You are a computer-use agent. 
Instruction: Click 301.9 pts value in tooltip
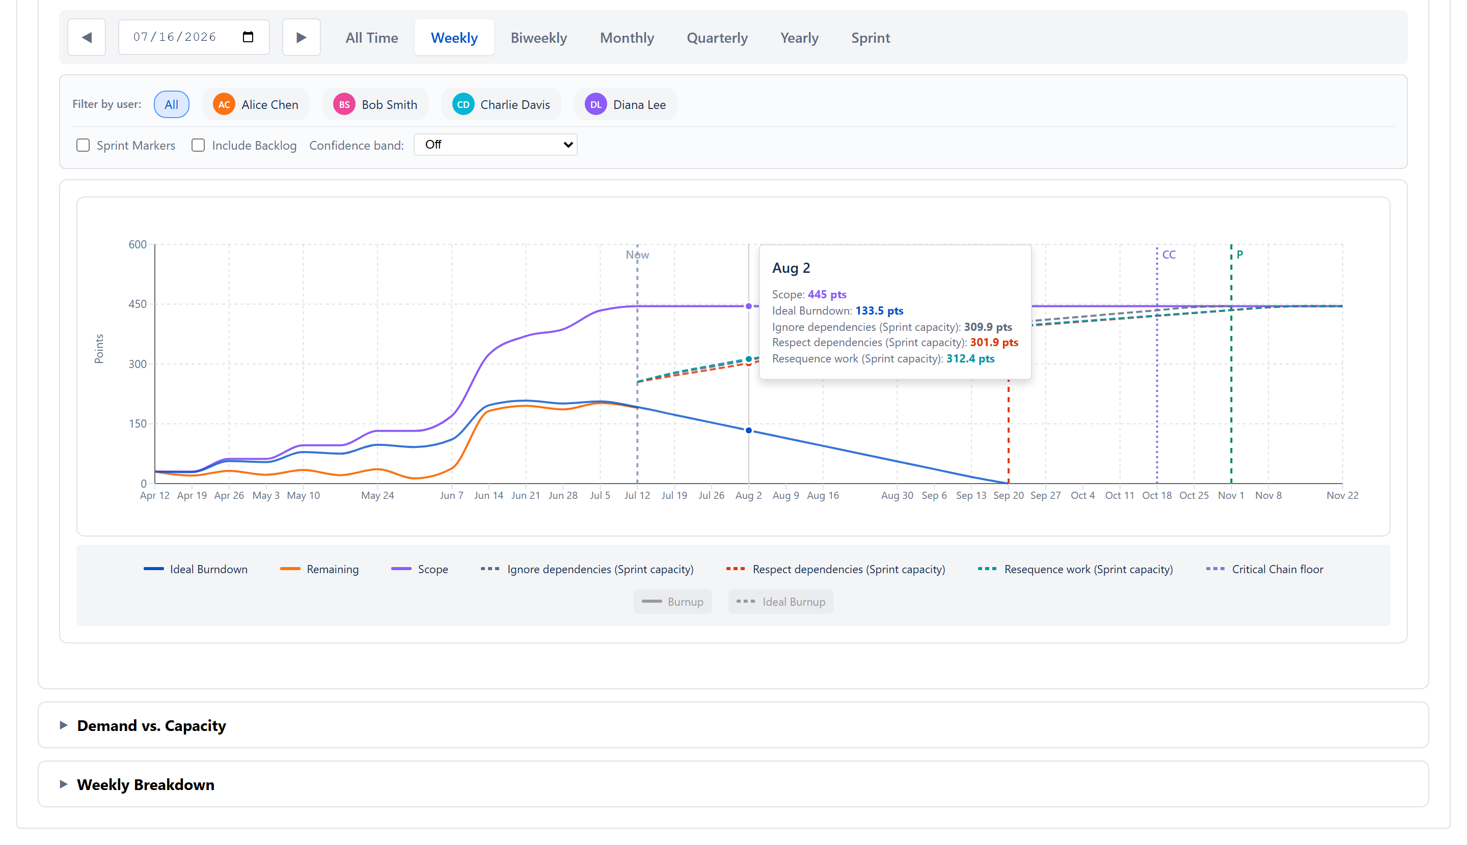coord(994,343)
